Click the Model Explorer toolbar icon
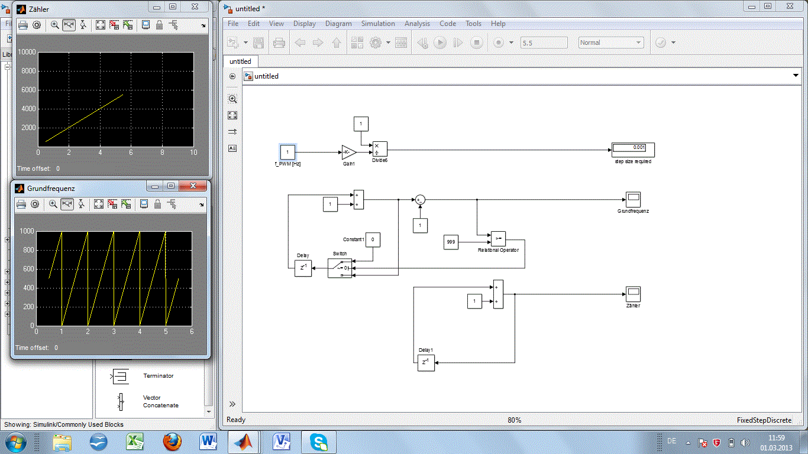This screenshot has height=454, width=808. tap(401, 43)
